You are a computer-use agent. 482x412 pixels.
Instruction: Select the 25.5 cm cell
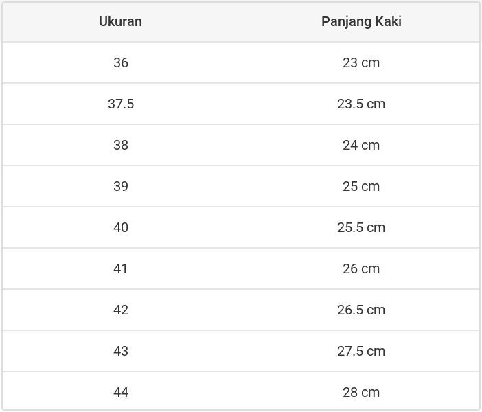point(361,227)
